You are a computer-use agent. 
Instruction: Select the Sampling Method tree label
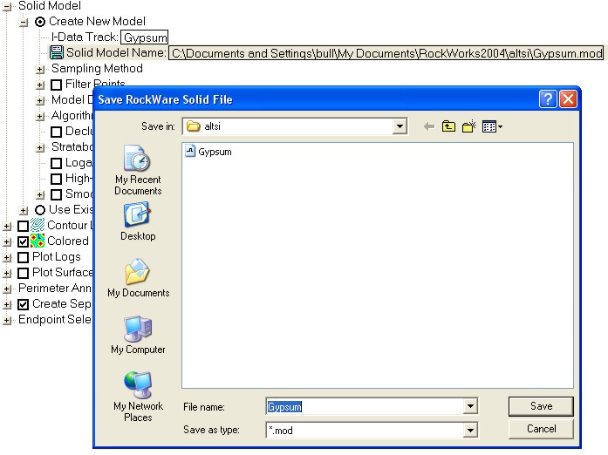[x=98, y=69]
